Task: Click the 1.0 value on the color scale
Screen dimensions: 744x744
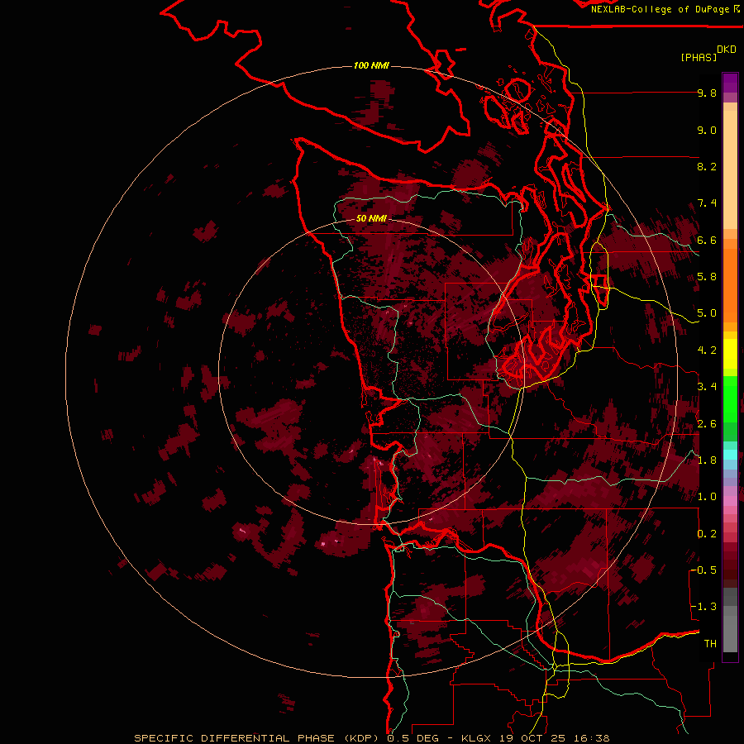Action: coord(707,497)
